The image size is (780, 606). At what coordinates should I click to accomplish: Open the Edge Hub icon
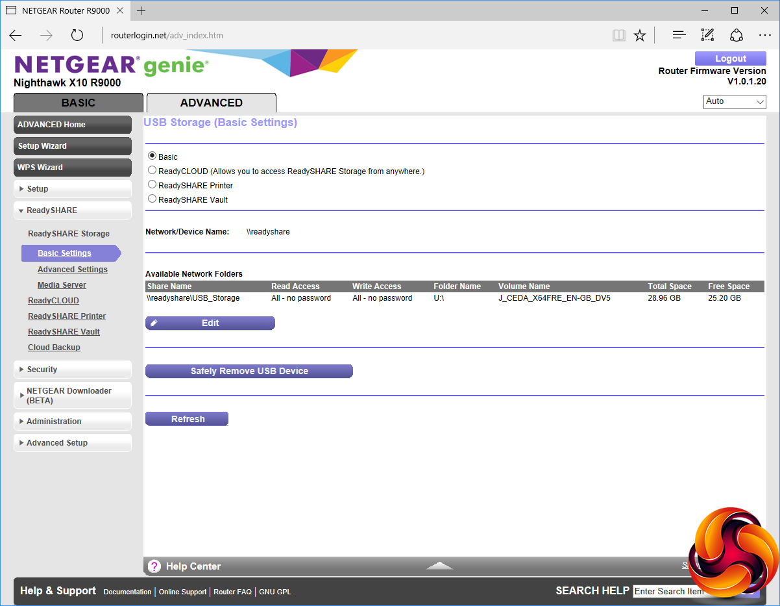coord(679,35)
